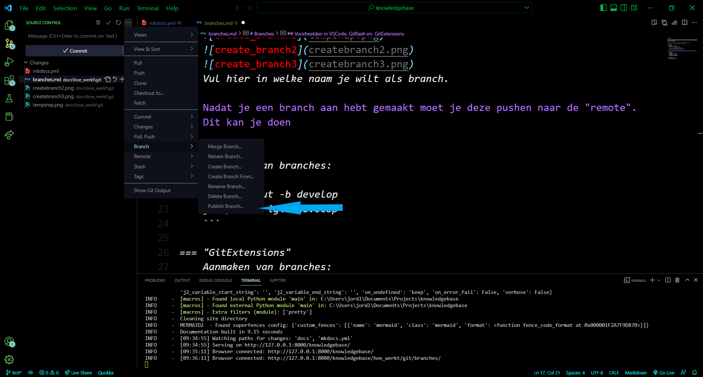The image size is (703, 377).
Task: Expand the View & Sort submenu
Action: tap(161, 49)
